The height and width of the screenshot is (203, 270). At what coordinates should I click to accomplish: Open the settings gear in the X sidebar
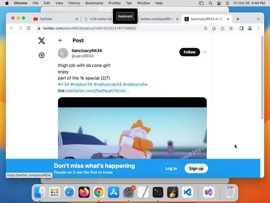(41, 55)
